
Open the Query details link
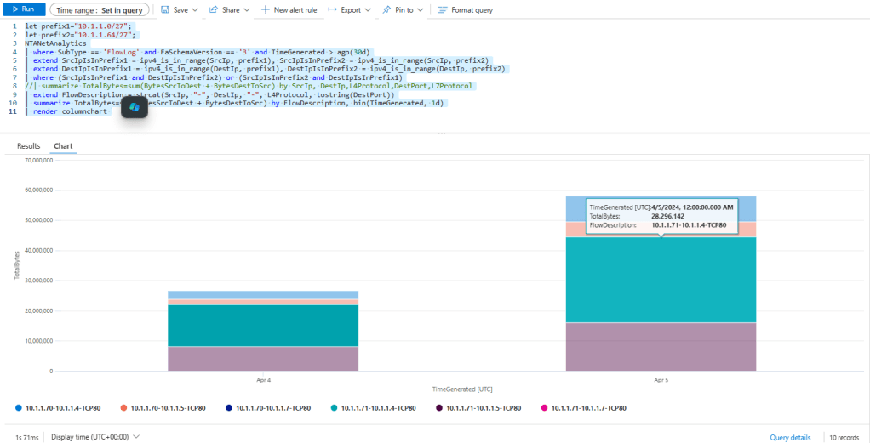pos(790,436)
